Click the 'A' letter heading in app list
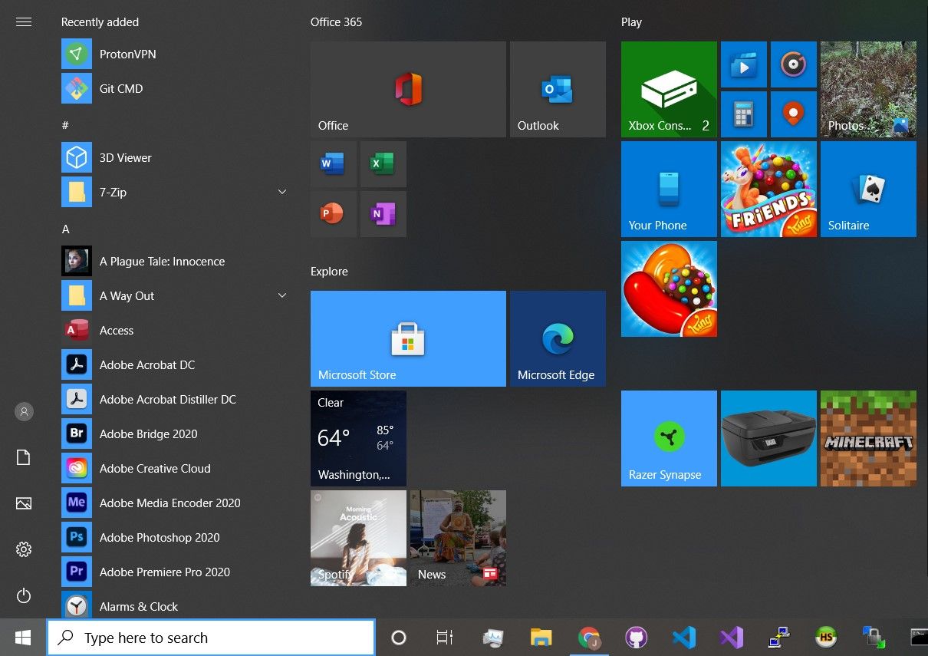 click(65, 229)
